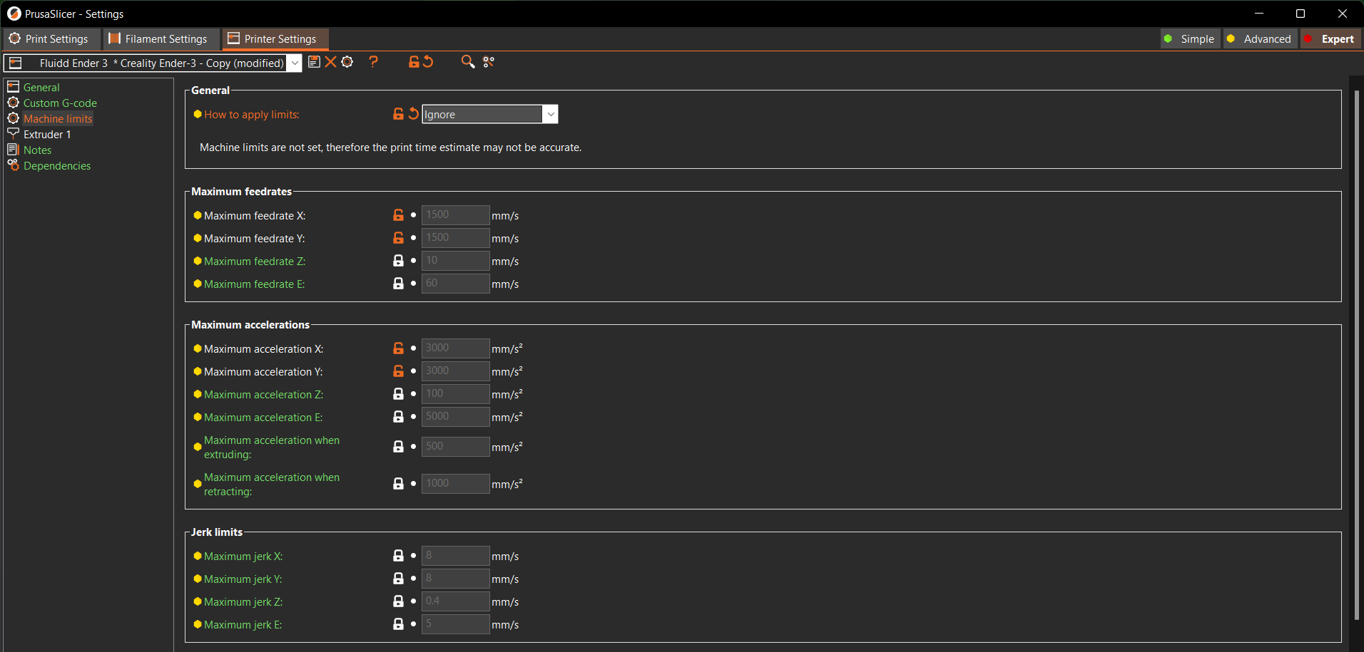The image size is (1364, 652).
Task: Click the 'How to apply limits:' label
Action: pyautogui.click(x=252, y=115)
